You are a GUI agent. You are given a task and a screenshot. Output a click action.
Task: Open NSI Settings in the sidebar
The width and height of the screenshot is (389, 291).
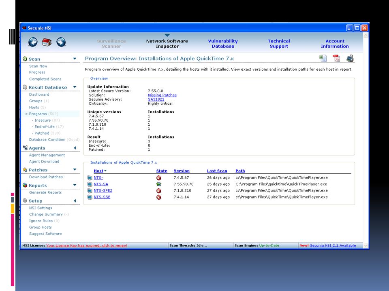41,208
